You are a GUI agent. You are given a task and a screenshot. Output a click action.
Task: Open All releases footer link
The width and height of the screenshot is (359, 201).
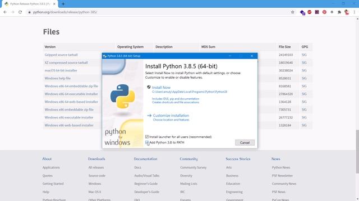click(x=96, y=167)
